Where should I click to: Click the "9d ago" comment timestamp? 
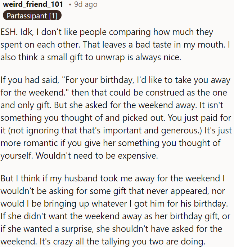[x=86, y=5]
